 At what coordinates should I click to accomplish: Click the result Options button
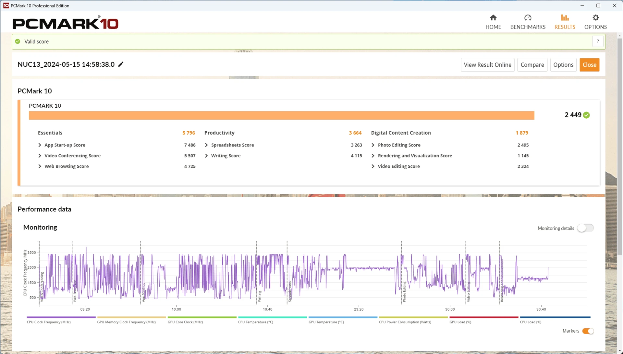563,65
